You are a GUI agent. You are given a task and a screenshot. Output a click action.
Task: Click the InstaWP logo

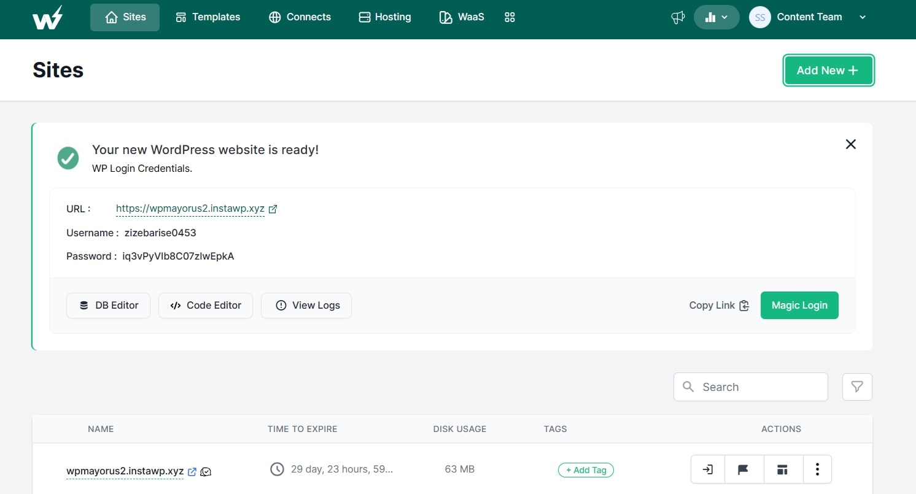pos(47,17)
